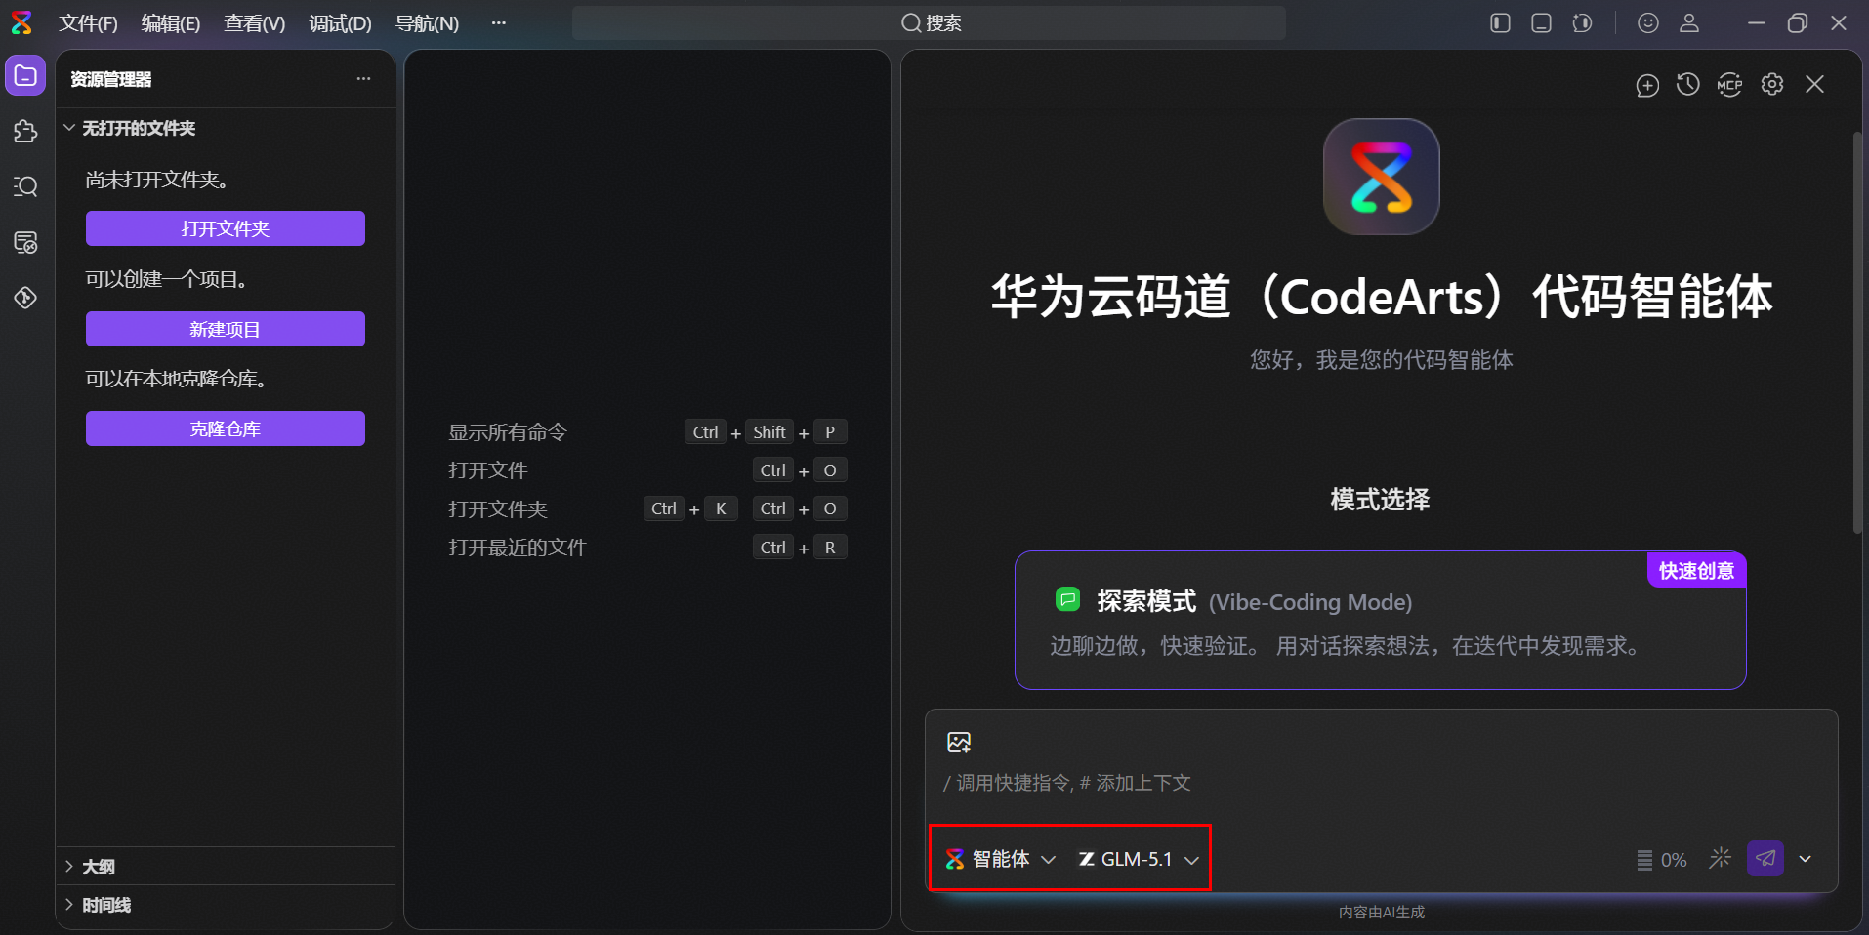The image size is (1869, 935).
Task: Open the 编辑(E) menu
Action: coord(171,23)
